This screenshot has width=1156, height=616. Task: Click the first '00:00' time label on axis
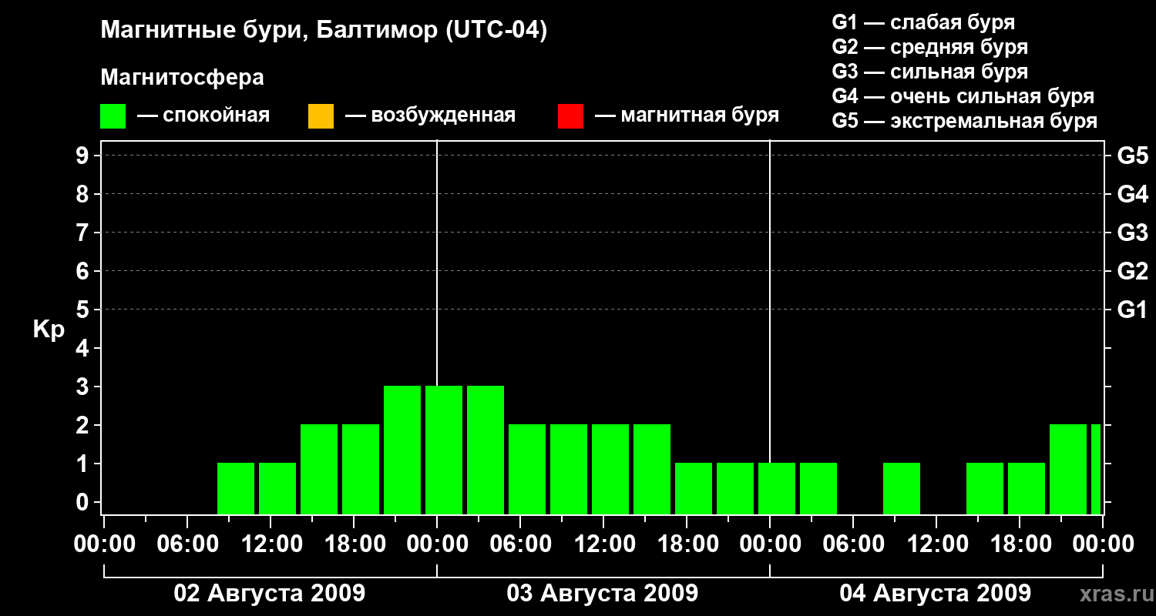tap(104, 544)
